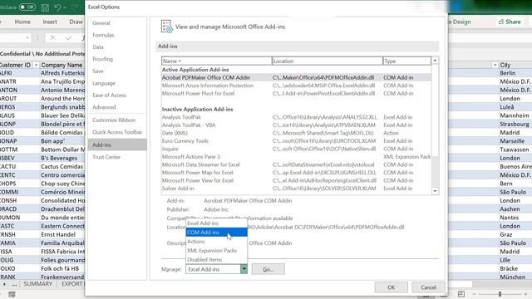The width and height of the screenshot is (532, 299).
Task: Select Microsoft Azure Information Protection row
Action: coord(296,86)
